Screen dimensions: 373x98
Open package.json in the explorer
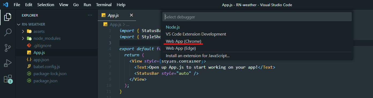(x=45, y=80)
